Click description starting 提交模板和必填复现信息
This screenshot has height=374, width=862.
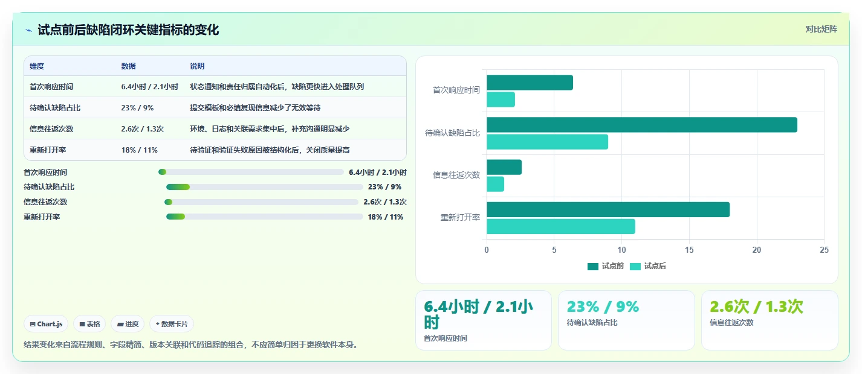[x=255, y=108]
